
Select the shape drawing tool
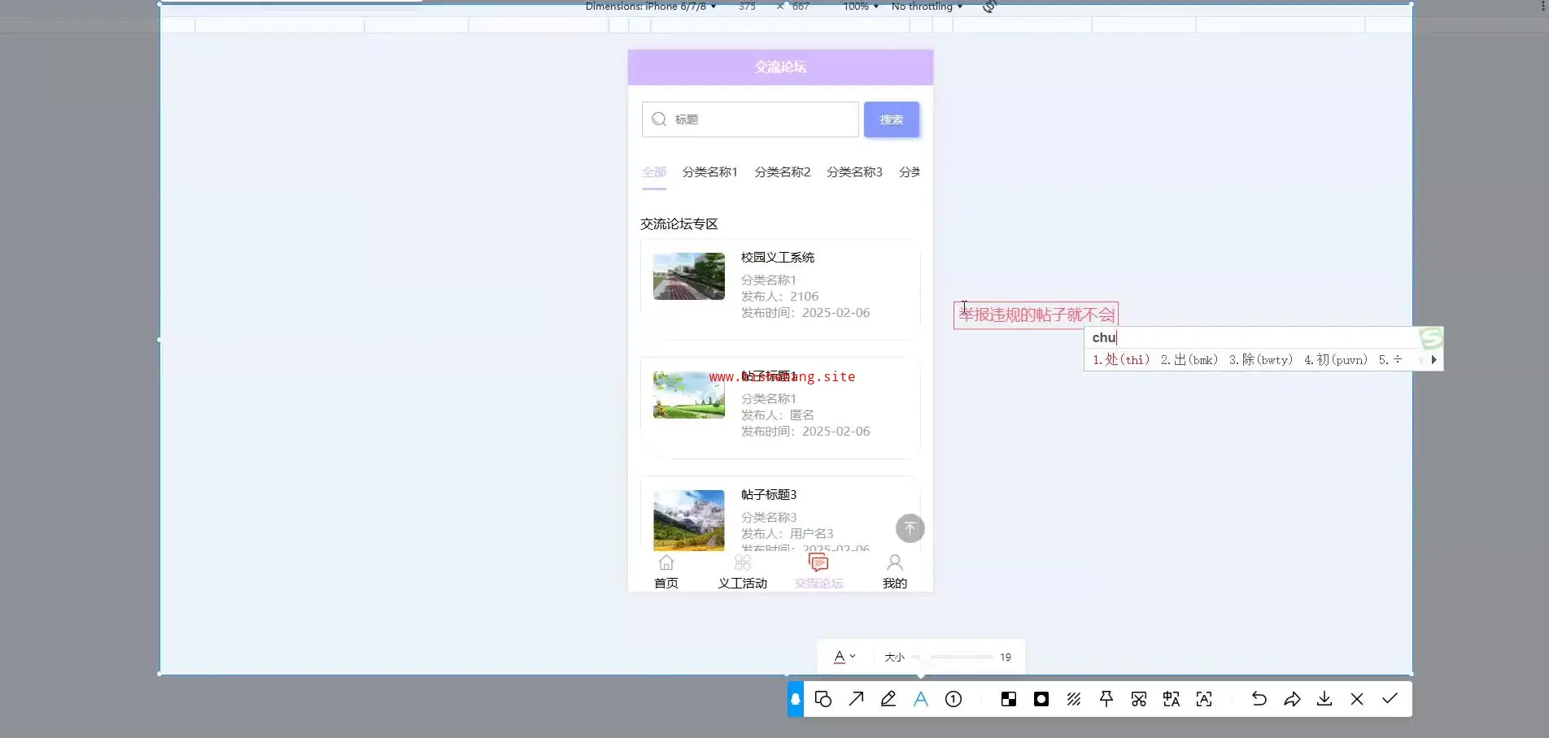click(x=822, y=699)
